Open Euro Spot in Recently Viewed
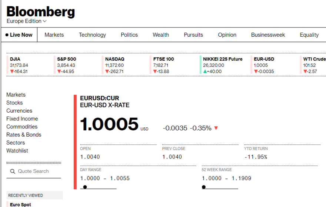 click(x=21, y=204)
